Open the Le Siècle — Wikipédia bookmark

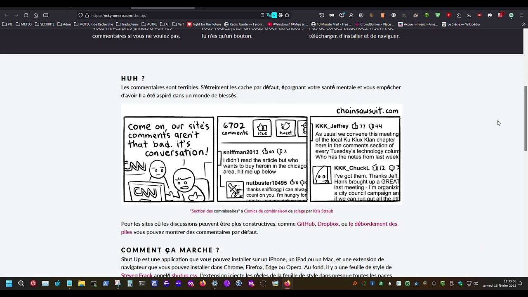(461, 24)
